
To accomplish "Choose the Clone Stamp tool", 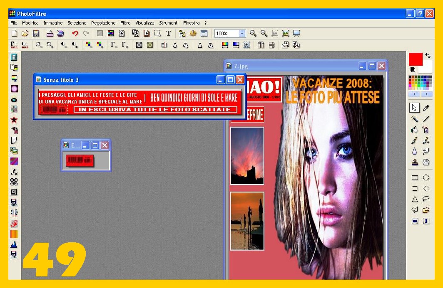I will click(415, 162).
